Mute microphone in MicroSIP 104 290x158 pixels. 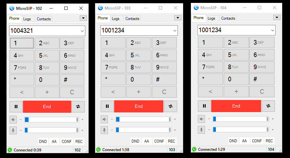point(201,129)
